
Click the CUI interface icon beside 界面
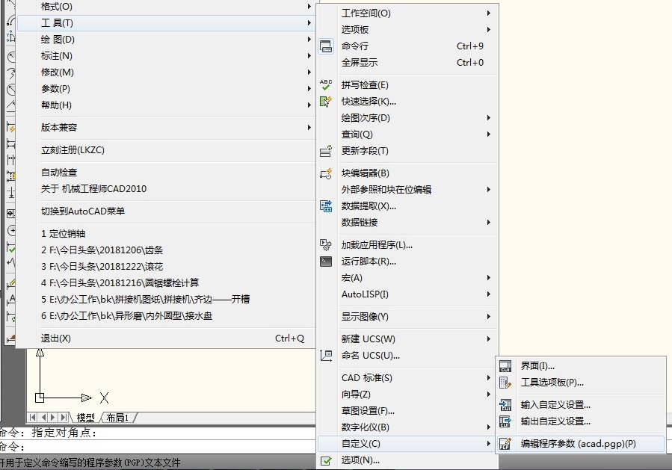[x=505, y=366]
